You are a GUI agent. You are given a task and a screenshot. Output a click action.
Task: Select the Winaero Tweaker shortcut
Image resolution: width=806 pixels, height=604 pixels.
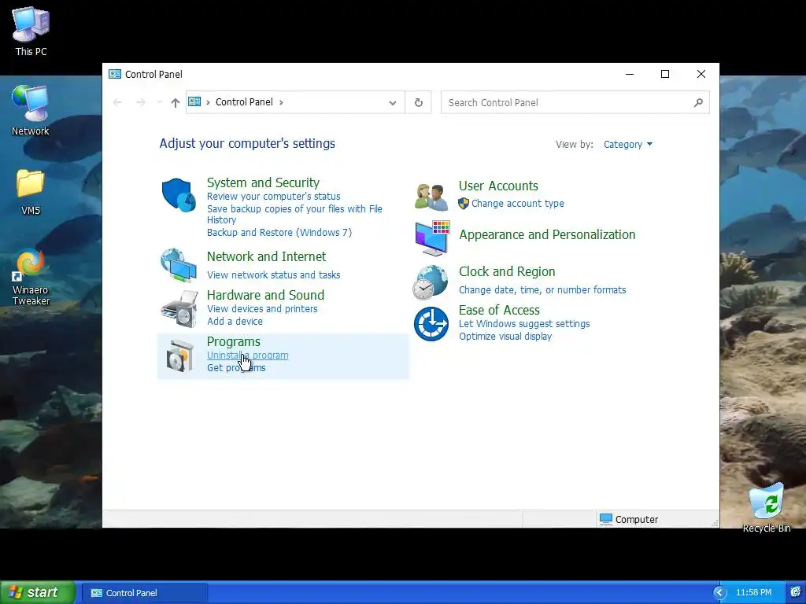tap(31, 278)
